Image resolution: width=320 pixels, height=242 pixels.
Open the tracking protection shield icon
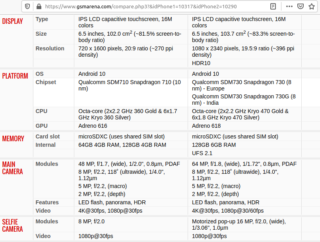(x=27, y=6)
